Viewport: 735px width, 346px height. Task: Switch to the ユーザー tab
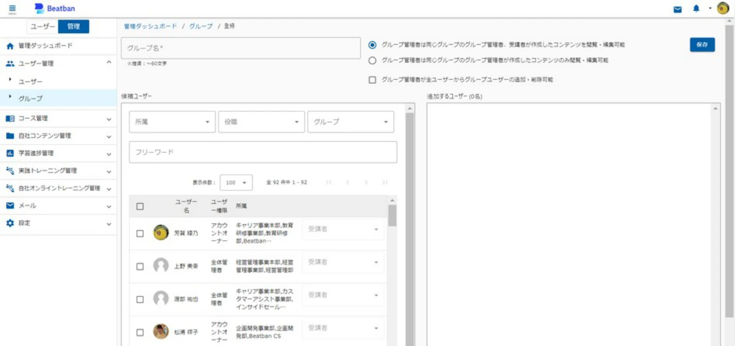coord(42,27)
